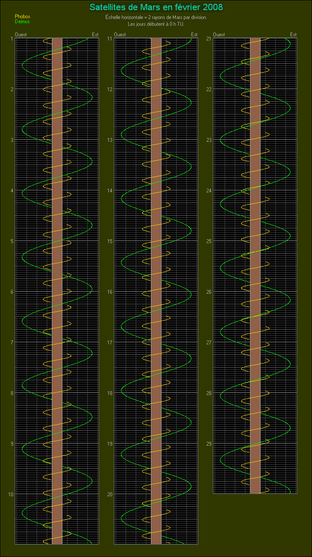312x557 pixels.
Task: Click day label "4"
Action: 11,190
